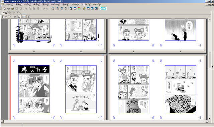Open the レイヤー(L) menu

pyautogui.click(x=56, y=4)
